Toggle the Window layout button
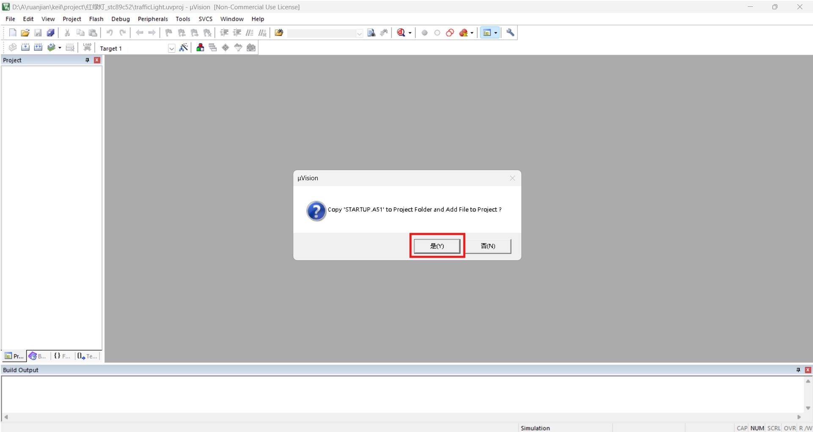Viewport: 813px width, 432px height. [487, 33]
